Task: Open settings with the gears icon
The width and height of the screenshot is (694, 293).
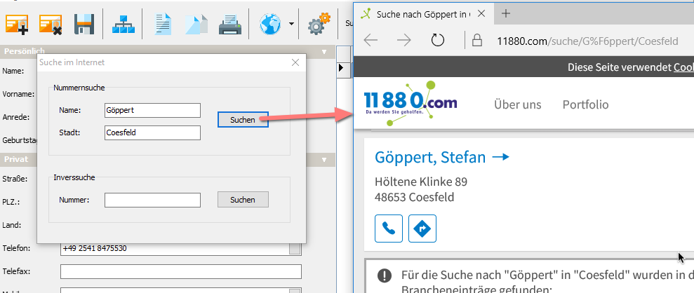Action: coord(319,25)
